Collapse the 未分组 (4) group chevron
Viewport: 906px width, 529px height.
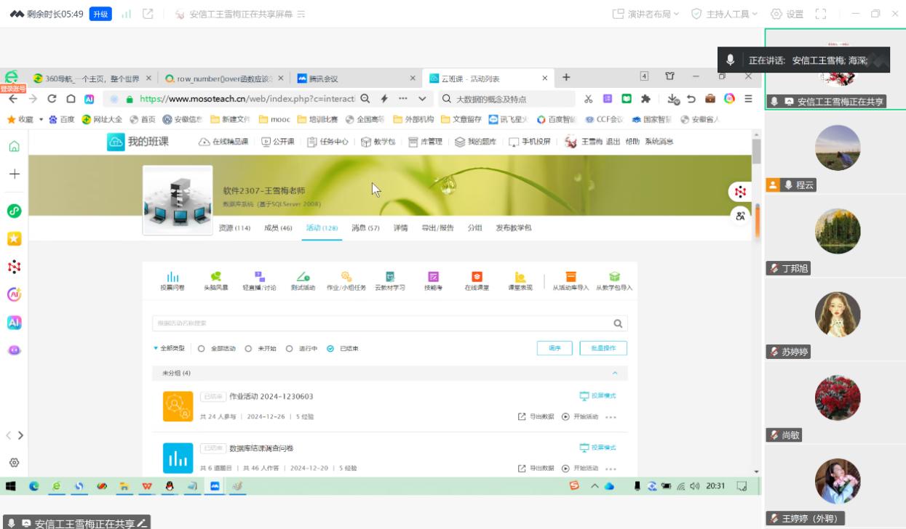coord(615,373)
